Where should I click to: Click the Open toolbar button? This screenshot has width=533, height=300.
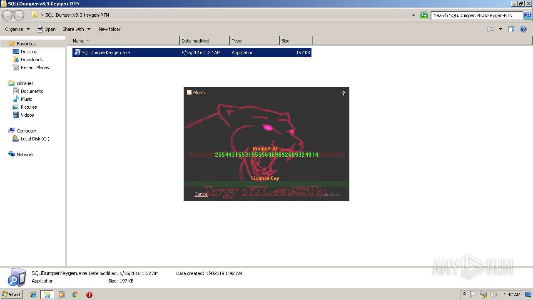tap(46, 29)
